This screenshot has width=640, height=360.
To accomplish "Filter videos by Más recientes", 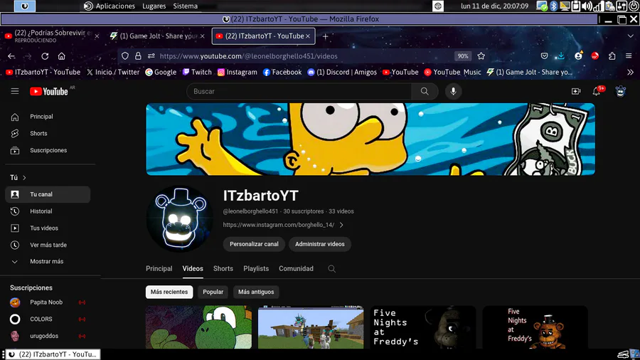I will pos(169,292).
